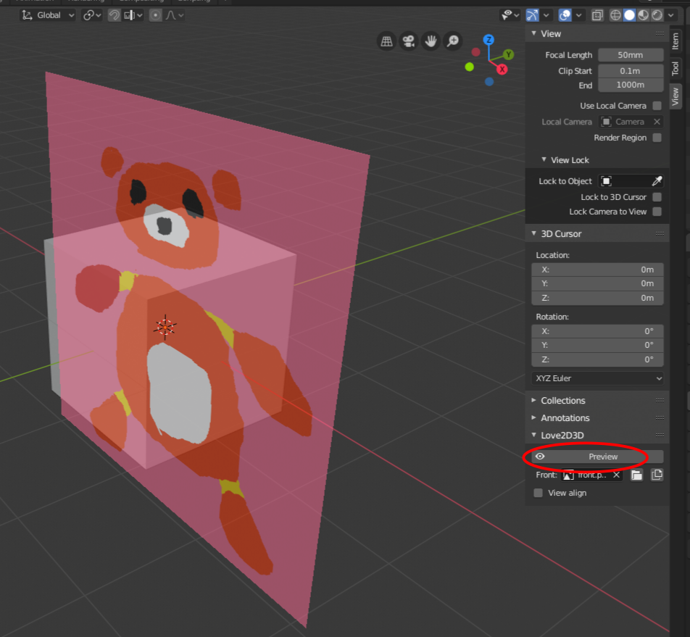Click the cursor Location Y field
Viewport: 690px width, 637px height.
(597, 284)
